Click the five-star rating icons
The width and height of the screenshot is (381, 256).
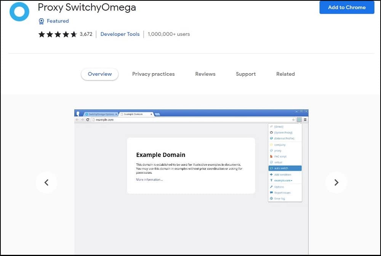58,34
